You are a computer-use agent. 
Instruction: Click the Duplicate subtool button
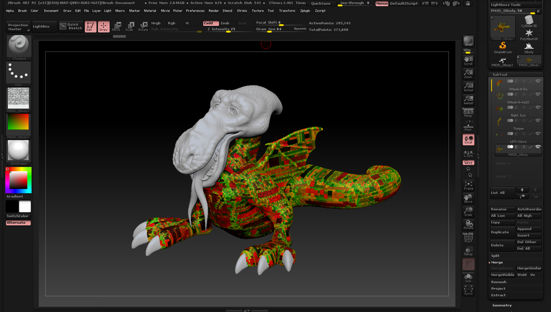point(503,232)
